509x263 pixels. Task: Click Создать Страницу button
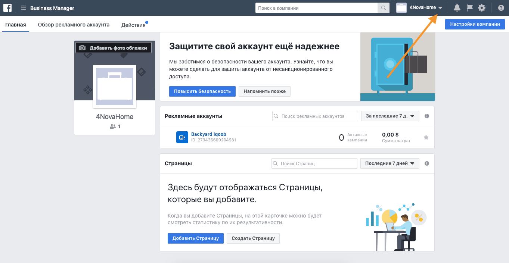(253, 238)
